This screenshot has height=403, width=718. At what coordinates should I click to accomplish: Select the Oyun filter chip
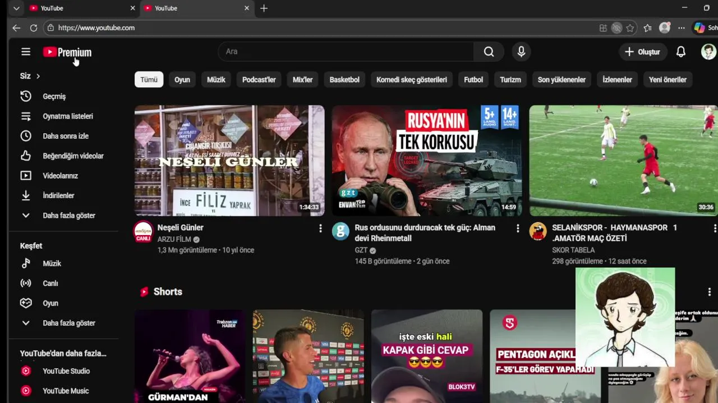[182, 79]
